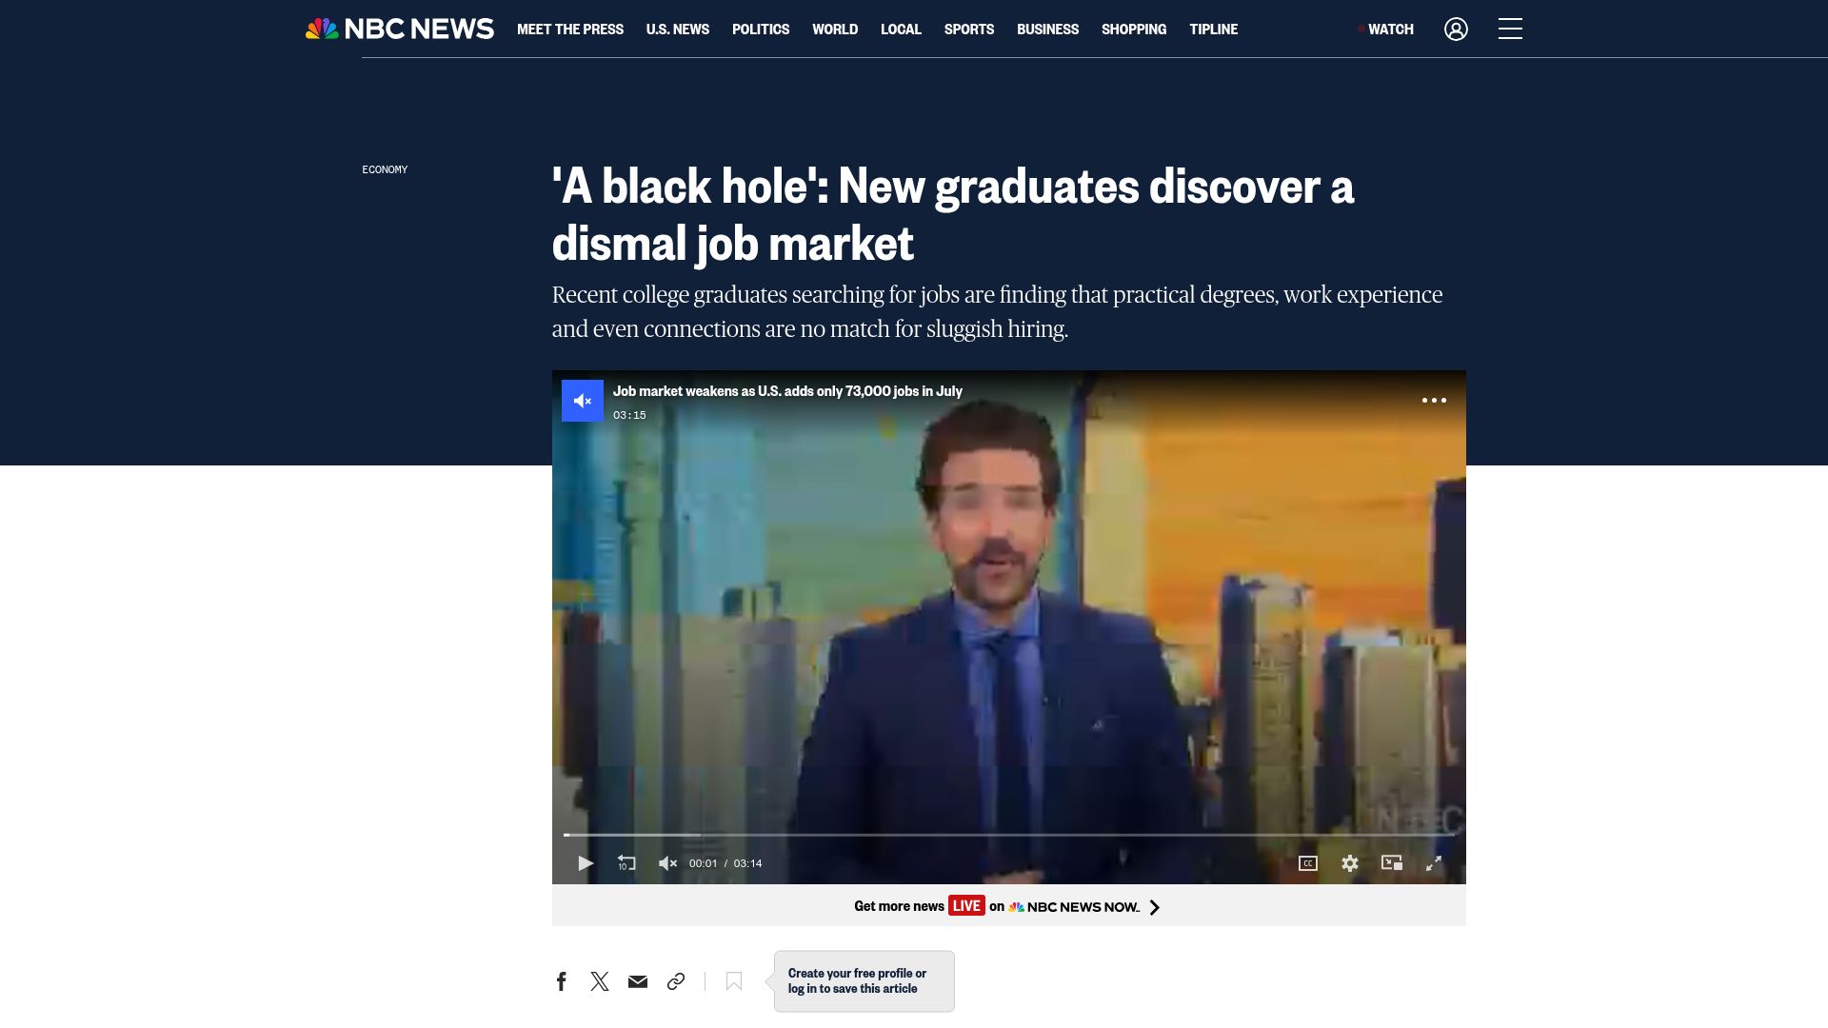This screenshot has height=1028, width=1828.
Task: Open the Meet the Press section
Action: point(570,30)
